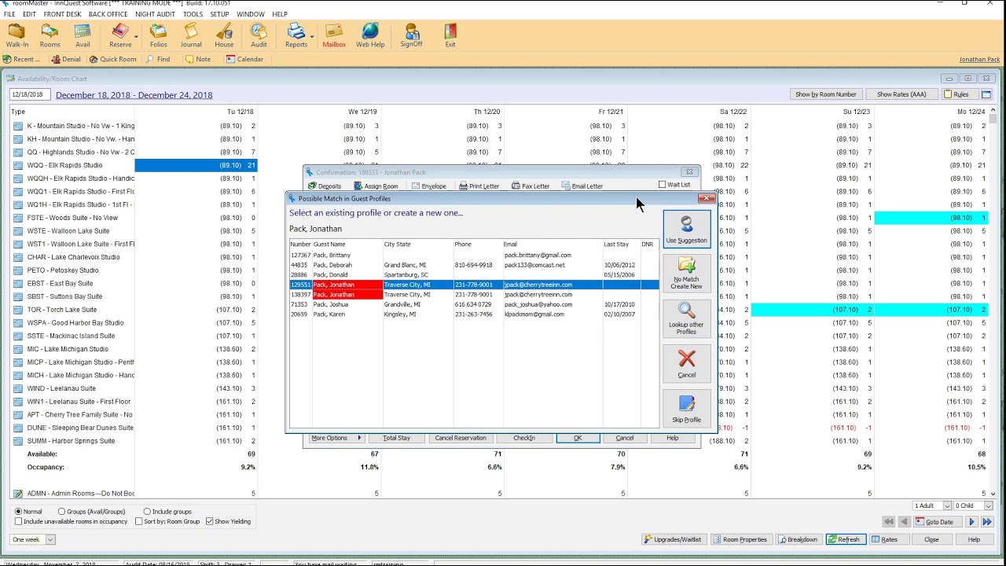Viewport: 1006px width, 566px height.
Task: Click Assign Room in confirmation window
Action: [376, 186]
